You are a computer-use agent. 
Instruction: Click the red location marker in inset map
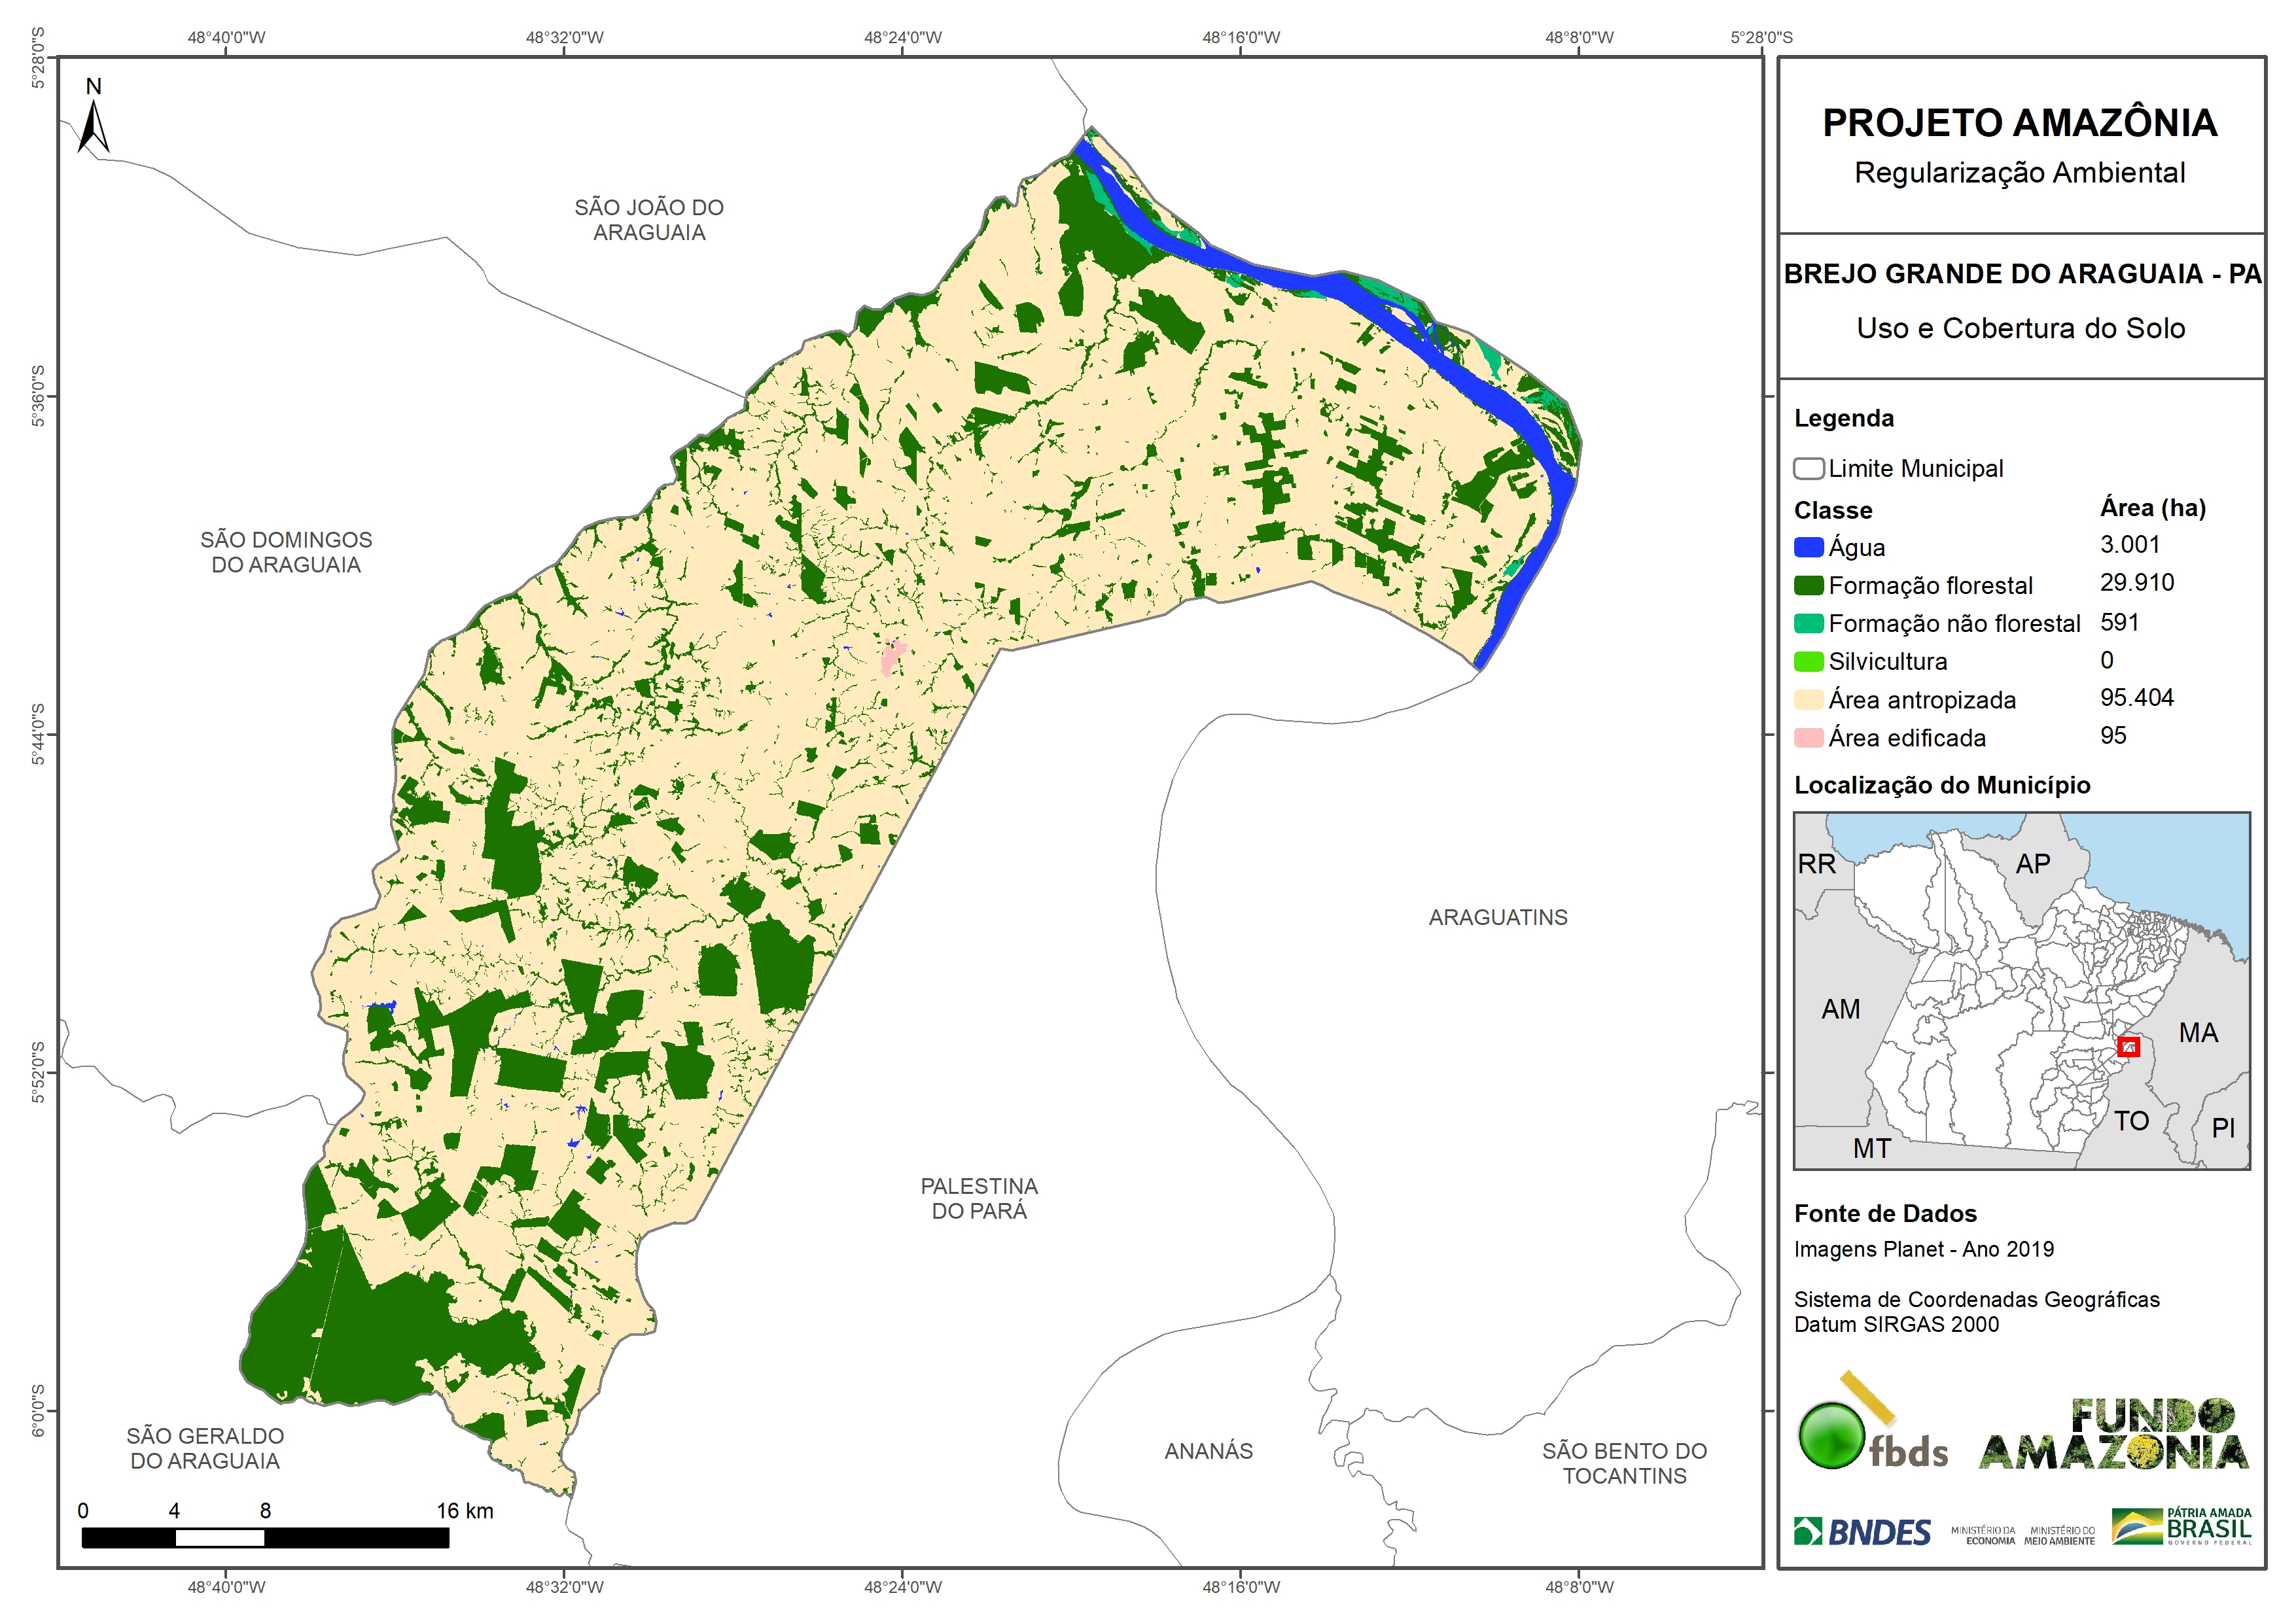coord(2128,1047)
